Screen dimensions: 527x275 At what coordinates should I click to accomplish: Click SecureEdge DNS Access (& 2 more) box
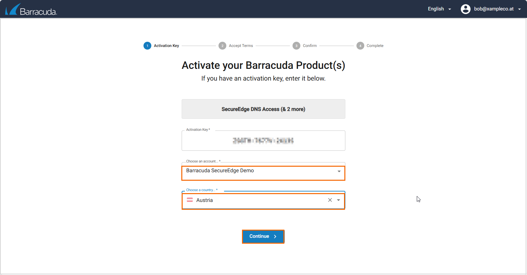[263, 109]
